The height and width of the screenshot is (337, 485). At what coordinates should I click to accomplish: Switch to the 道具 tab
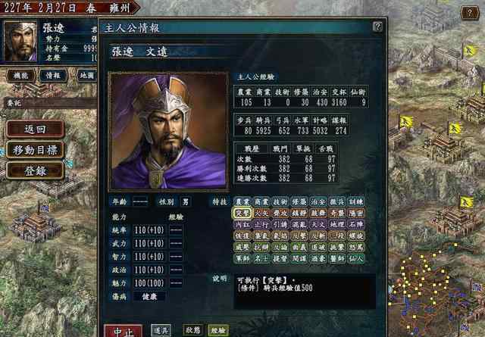(x=161, y=330)
